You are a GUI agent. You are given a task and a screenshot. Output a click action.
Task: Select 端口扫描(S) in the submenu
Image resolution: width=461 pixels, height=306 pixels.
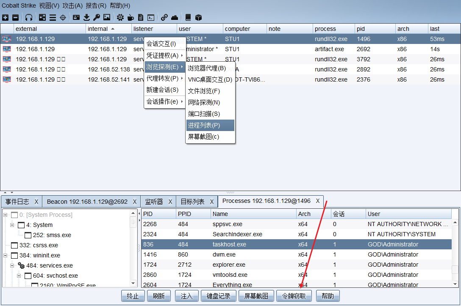[x=210, y=114]
